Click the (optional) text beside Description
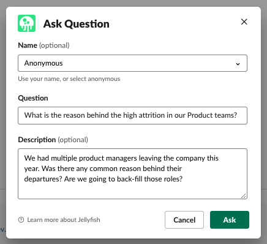The image size is (267, 244). [x=73, y=140]
